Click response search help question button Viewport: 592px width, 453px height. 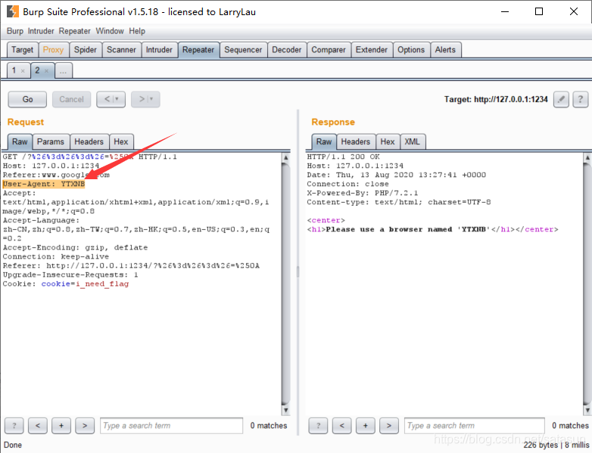tap(318, 426)
